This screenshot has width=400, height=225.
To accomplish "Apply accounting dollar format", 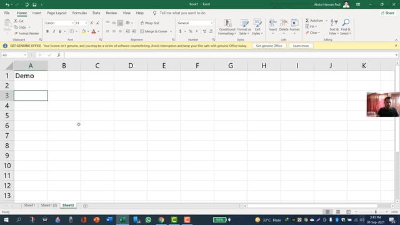I will tap(180, 31).
